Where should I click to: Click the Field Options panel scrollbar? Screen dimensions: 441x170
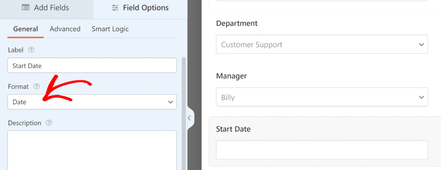184,113
